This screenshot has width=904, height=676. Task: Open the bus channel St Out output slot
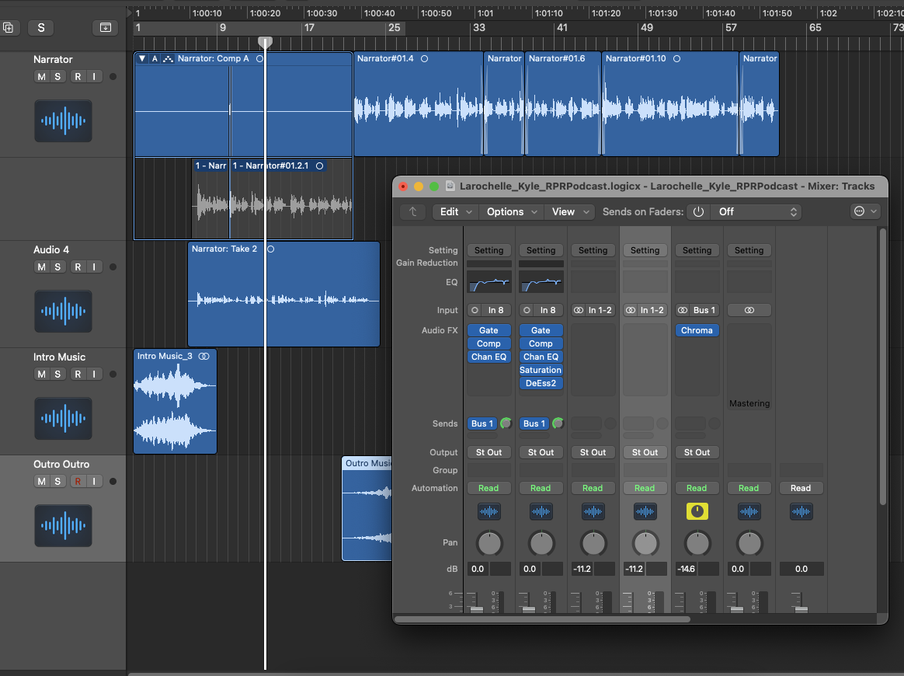tap(697, 453)
